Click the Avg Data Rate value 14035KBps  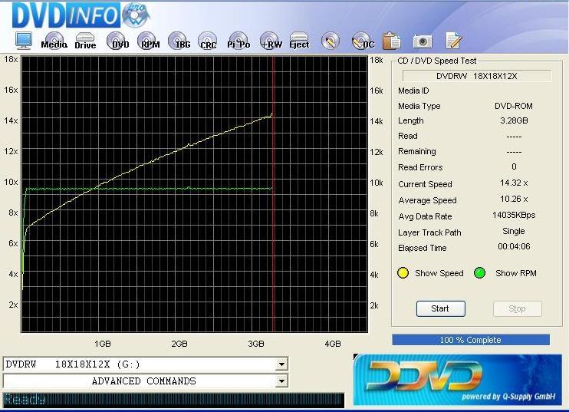click(514, 216)
